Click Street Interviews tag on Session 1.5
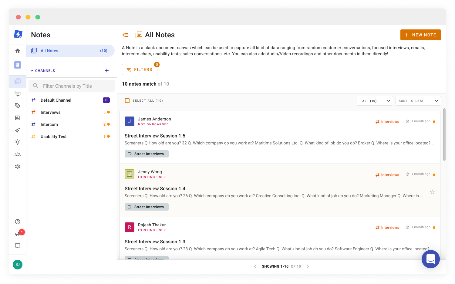This screenshot has width=455, height=284. [147, 154]
